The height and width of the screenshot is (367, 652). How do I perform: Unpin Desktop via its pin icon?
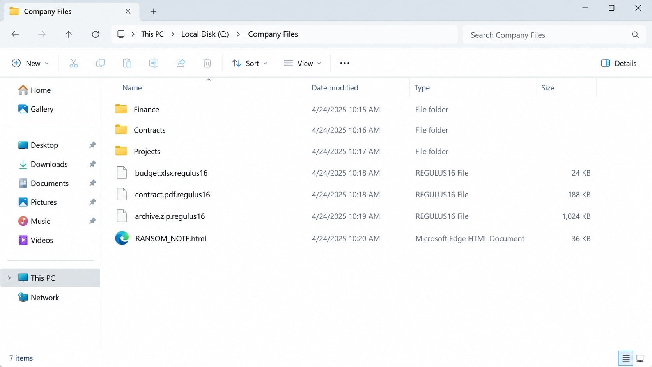[x=92, y=145]
